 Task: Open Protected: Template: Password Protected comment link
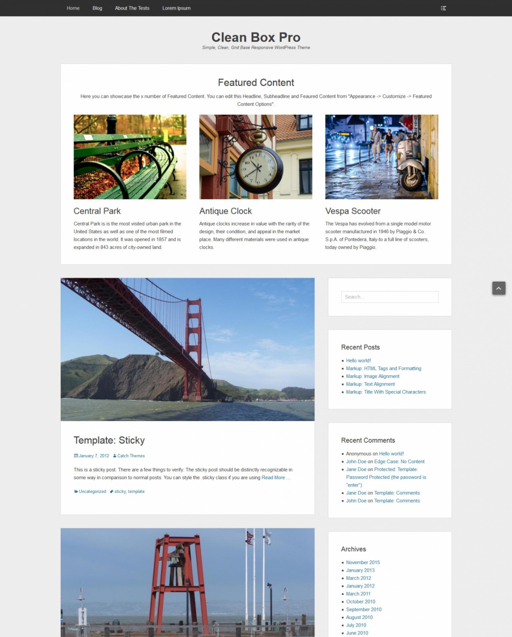[x=386, y=477]
